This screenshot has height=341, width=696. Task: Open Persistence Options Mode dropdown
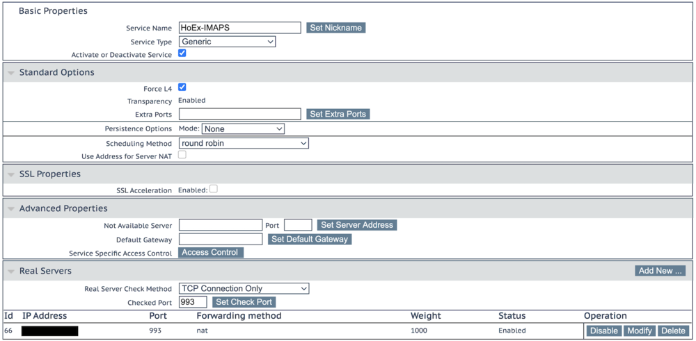243,128
